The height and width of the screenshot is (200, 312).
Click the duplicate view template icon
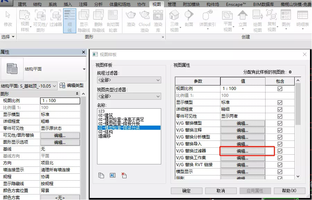101,175
